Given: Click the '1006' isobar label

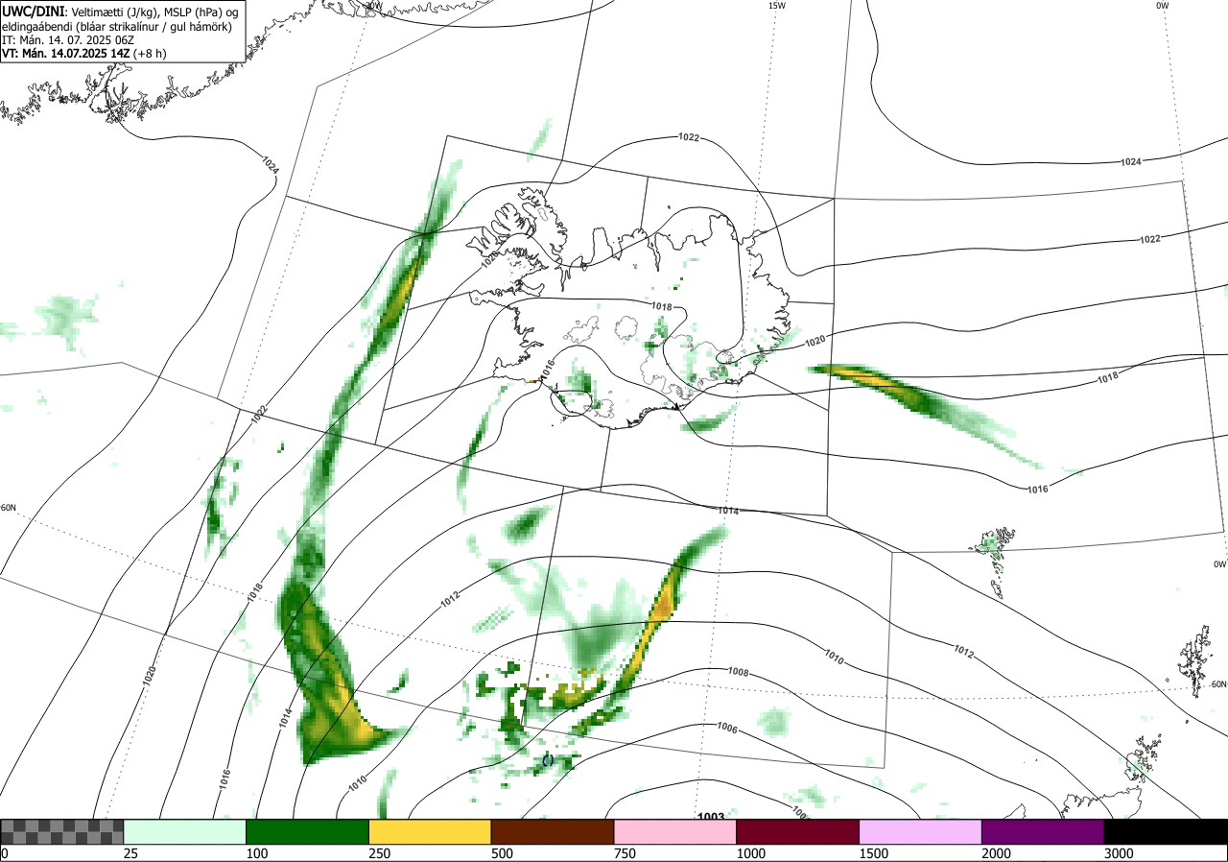Looking at the screenshot, I should [x=727, y=730].
